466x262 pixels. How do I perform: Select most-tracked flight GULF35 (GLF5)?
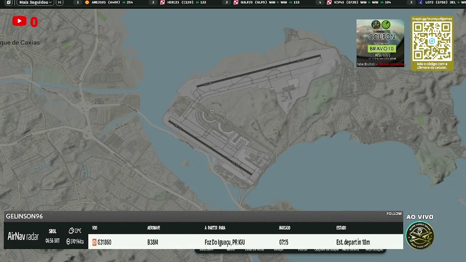point(266,3)
